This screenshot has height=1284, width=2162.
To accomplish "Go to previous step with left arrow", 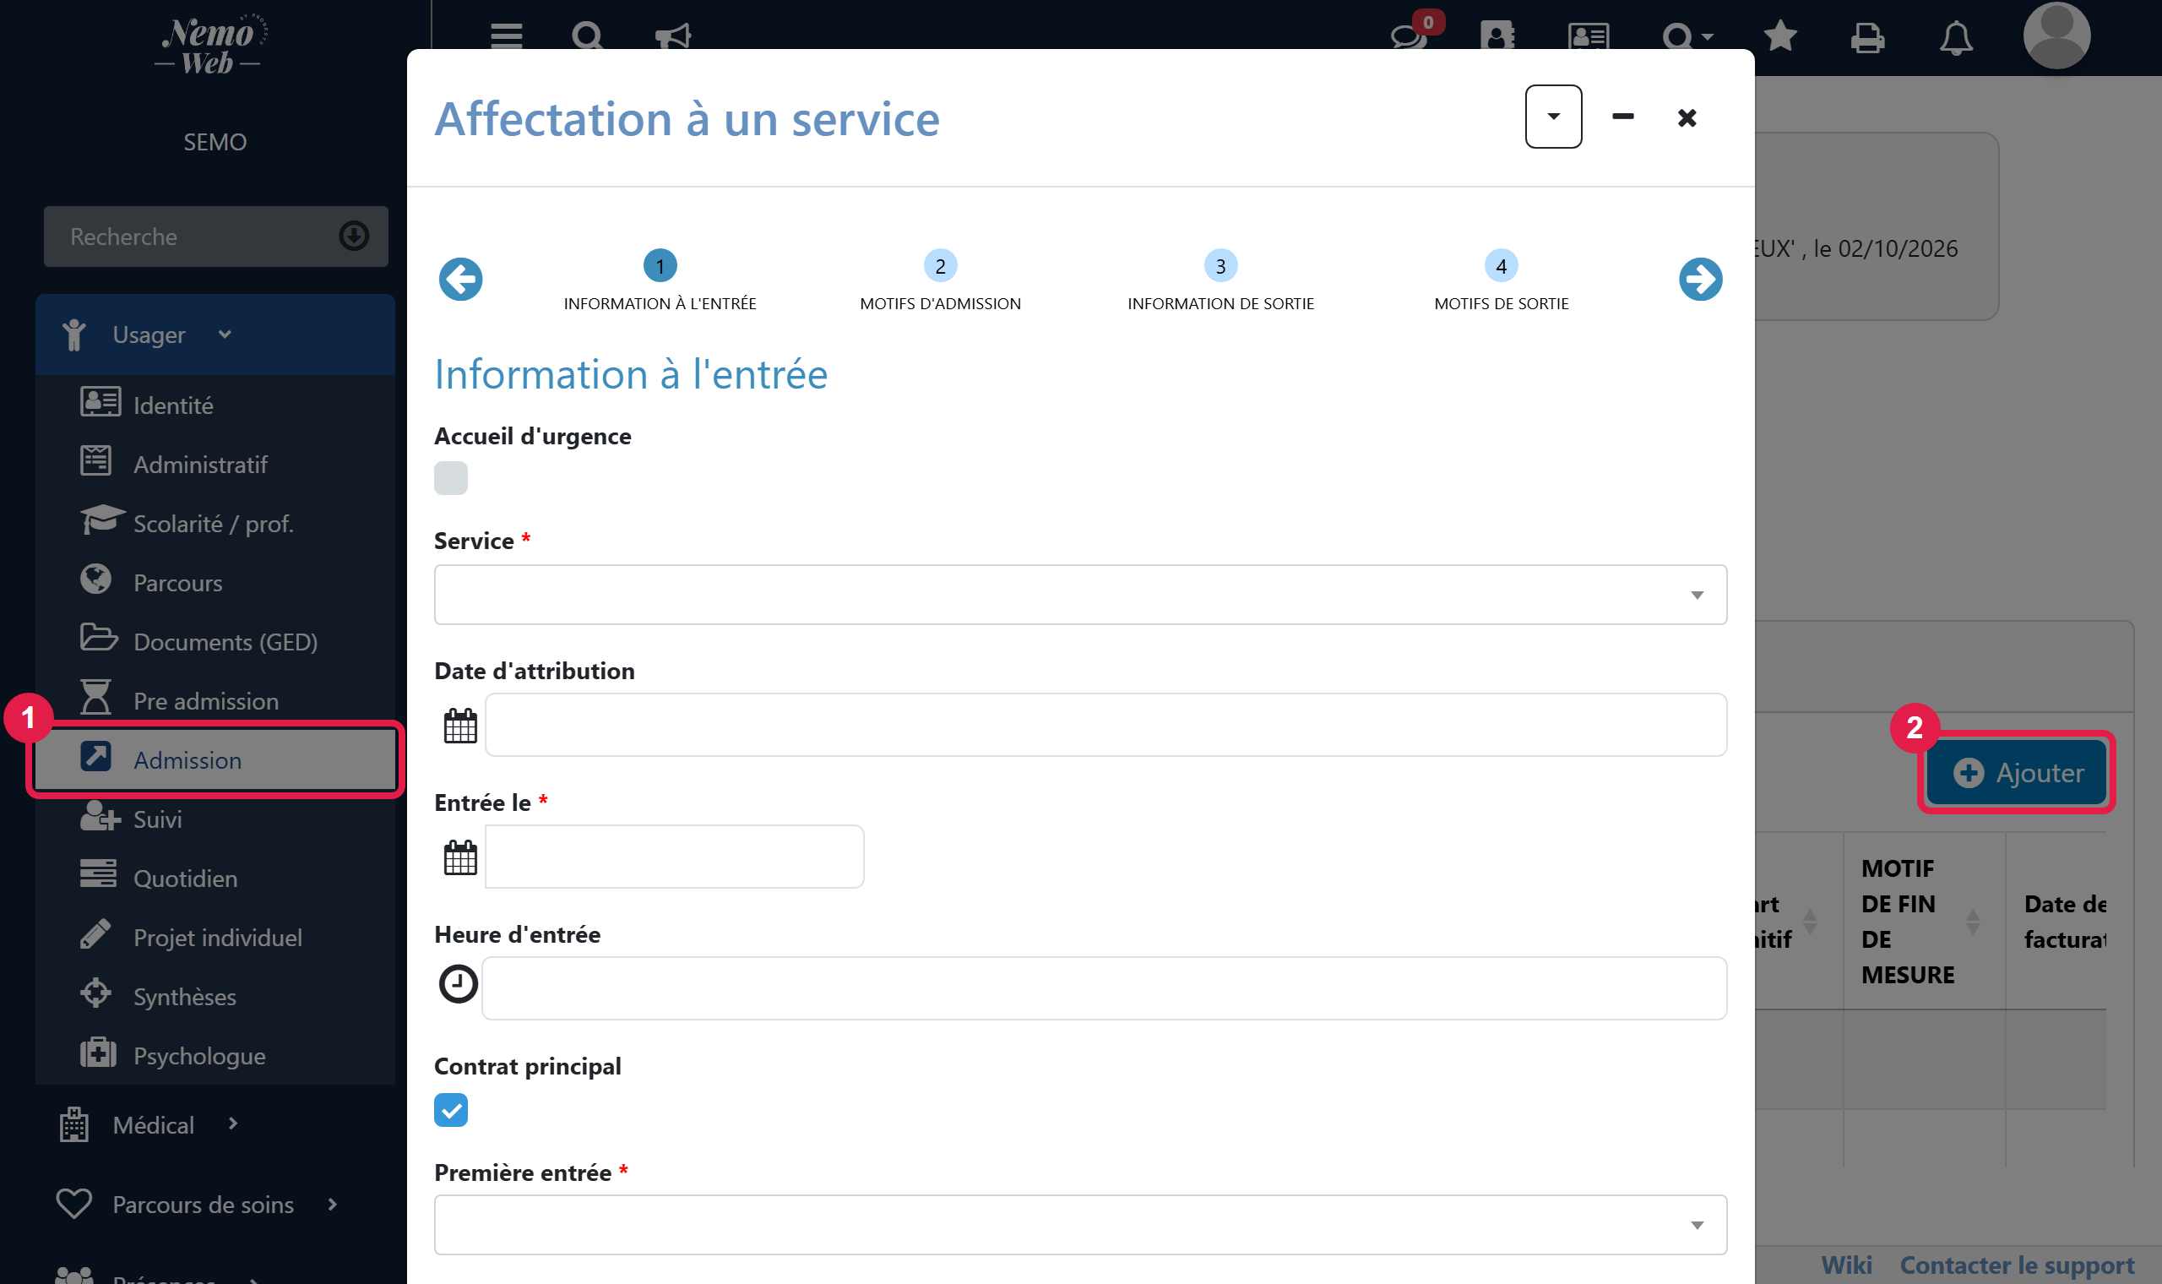I will tap(461, 280).
